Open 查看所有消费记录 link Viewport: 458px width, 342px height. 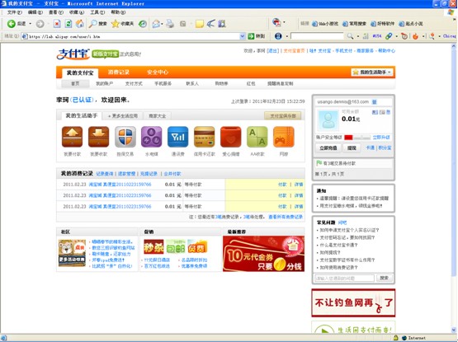[286, 217]
